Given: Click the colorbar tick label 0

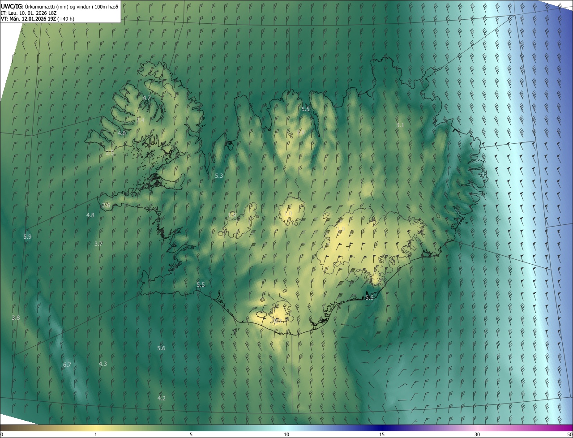Looking at the screenshot, I should [x=2, y=434].
